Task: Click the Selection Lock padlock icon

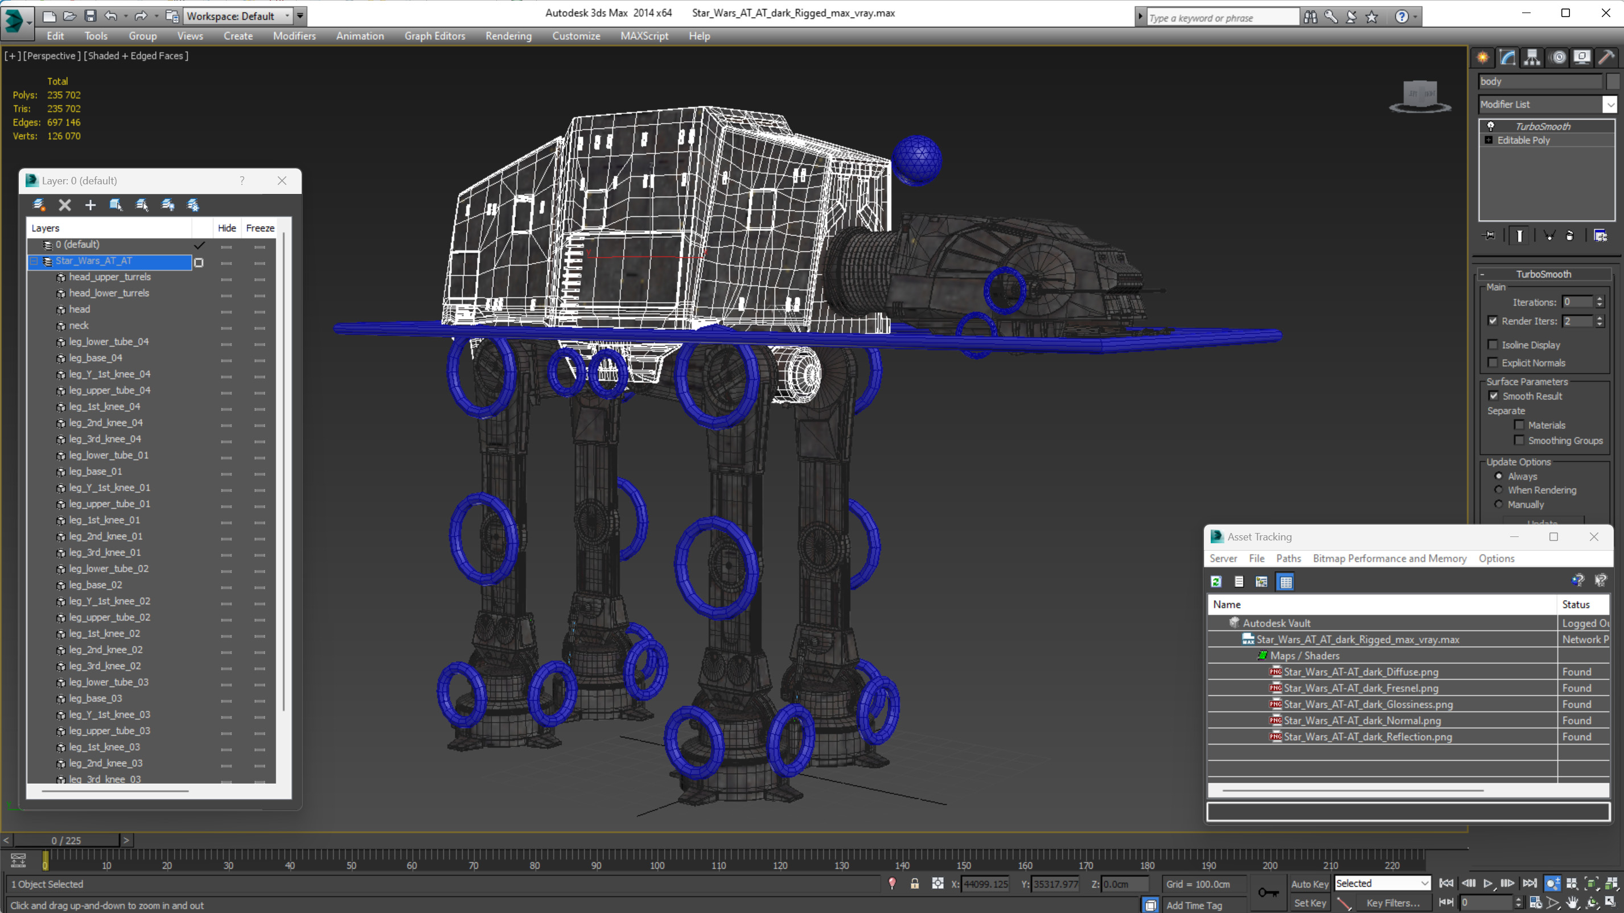Action: 914,883
